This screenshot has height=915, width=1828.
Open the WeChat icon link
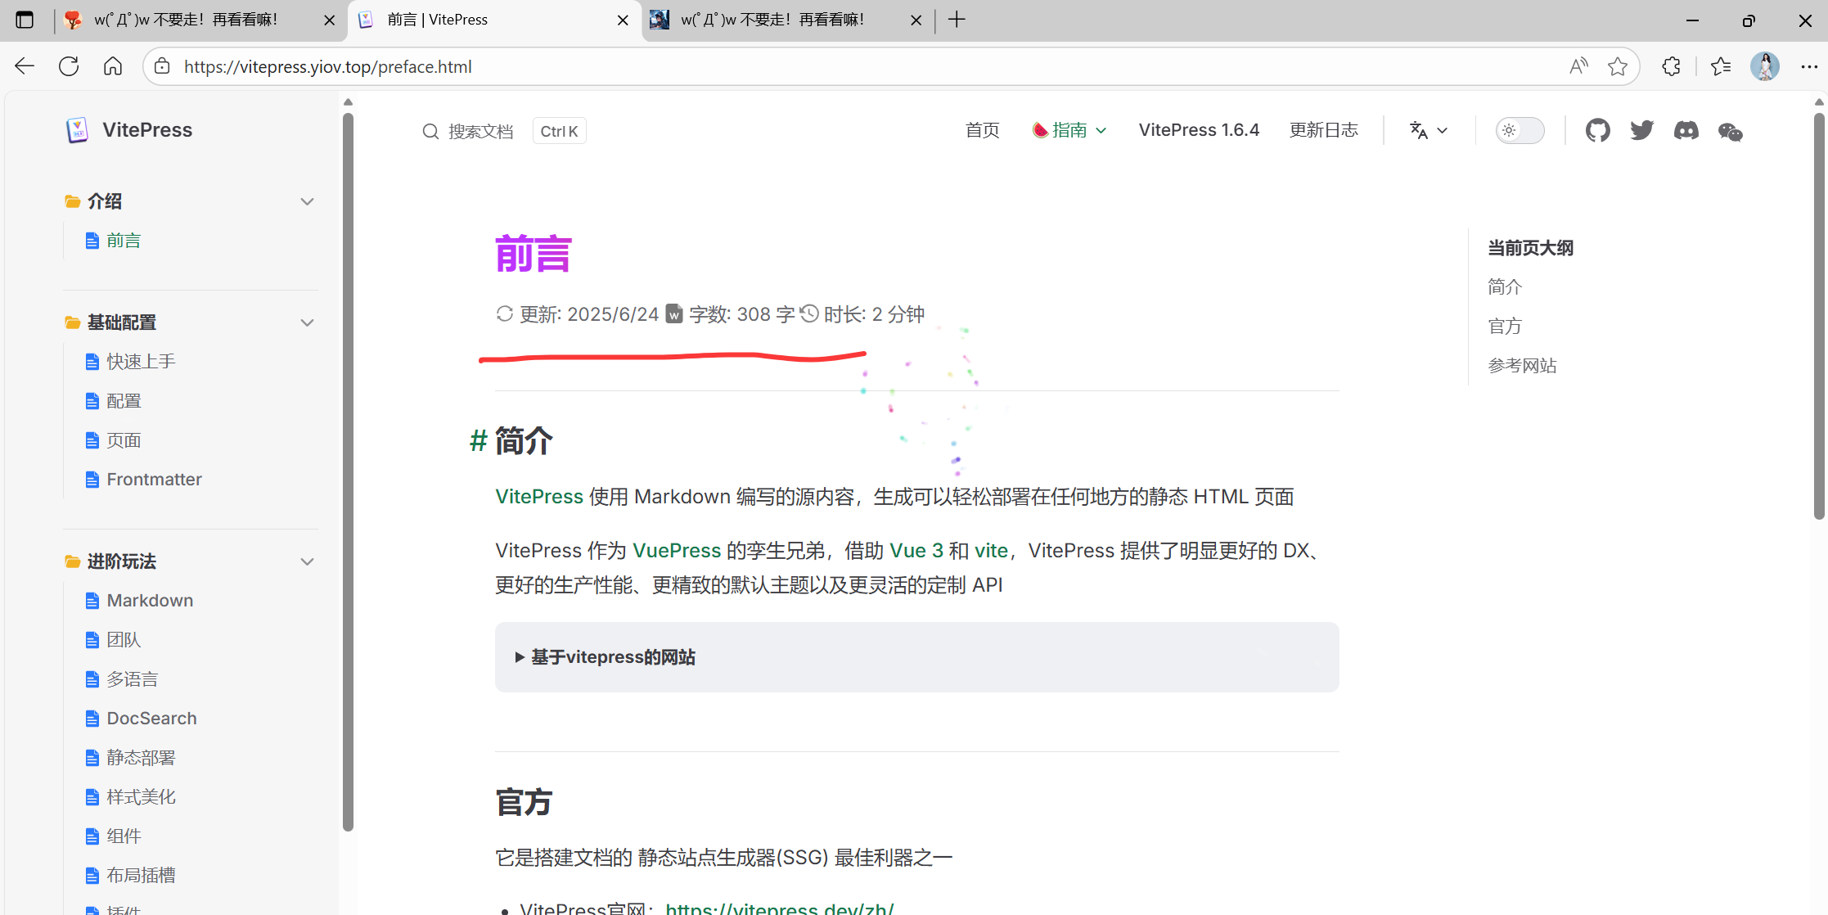(x=1730, y=131)
